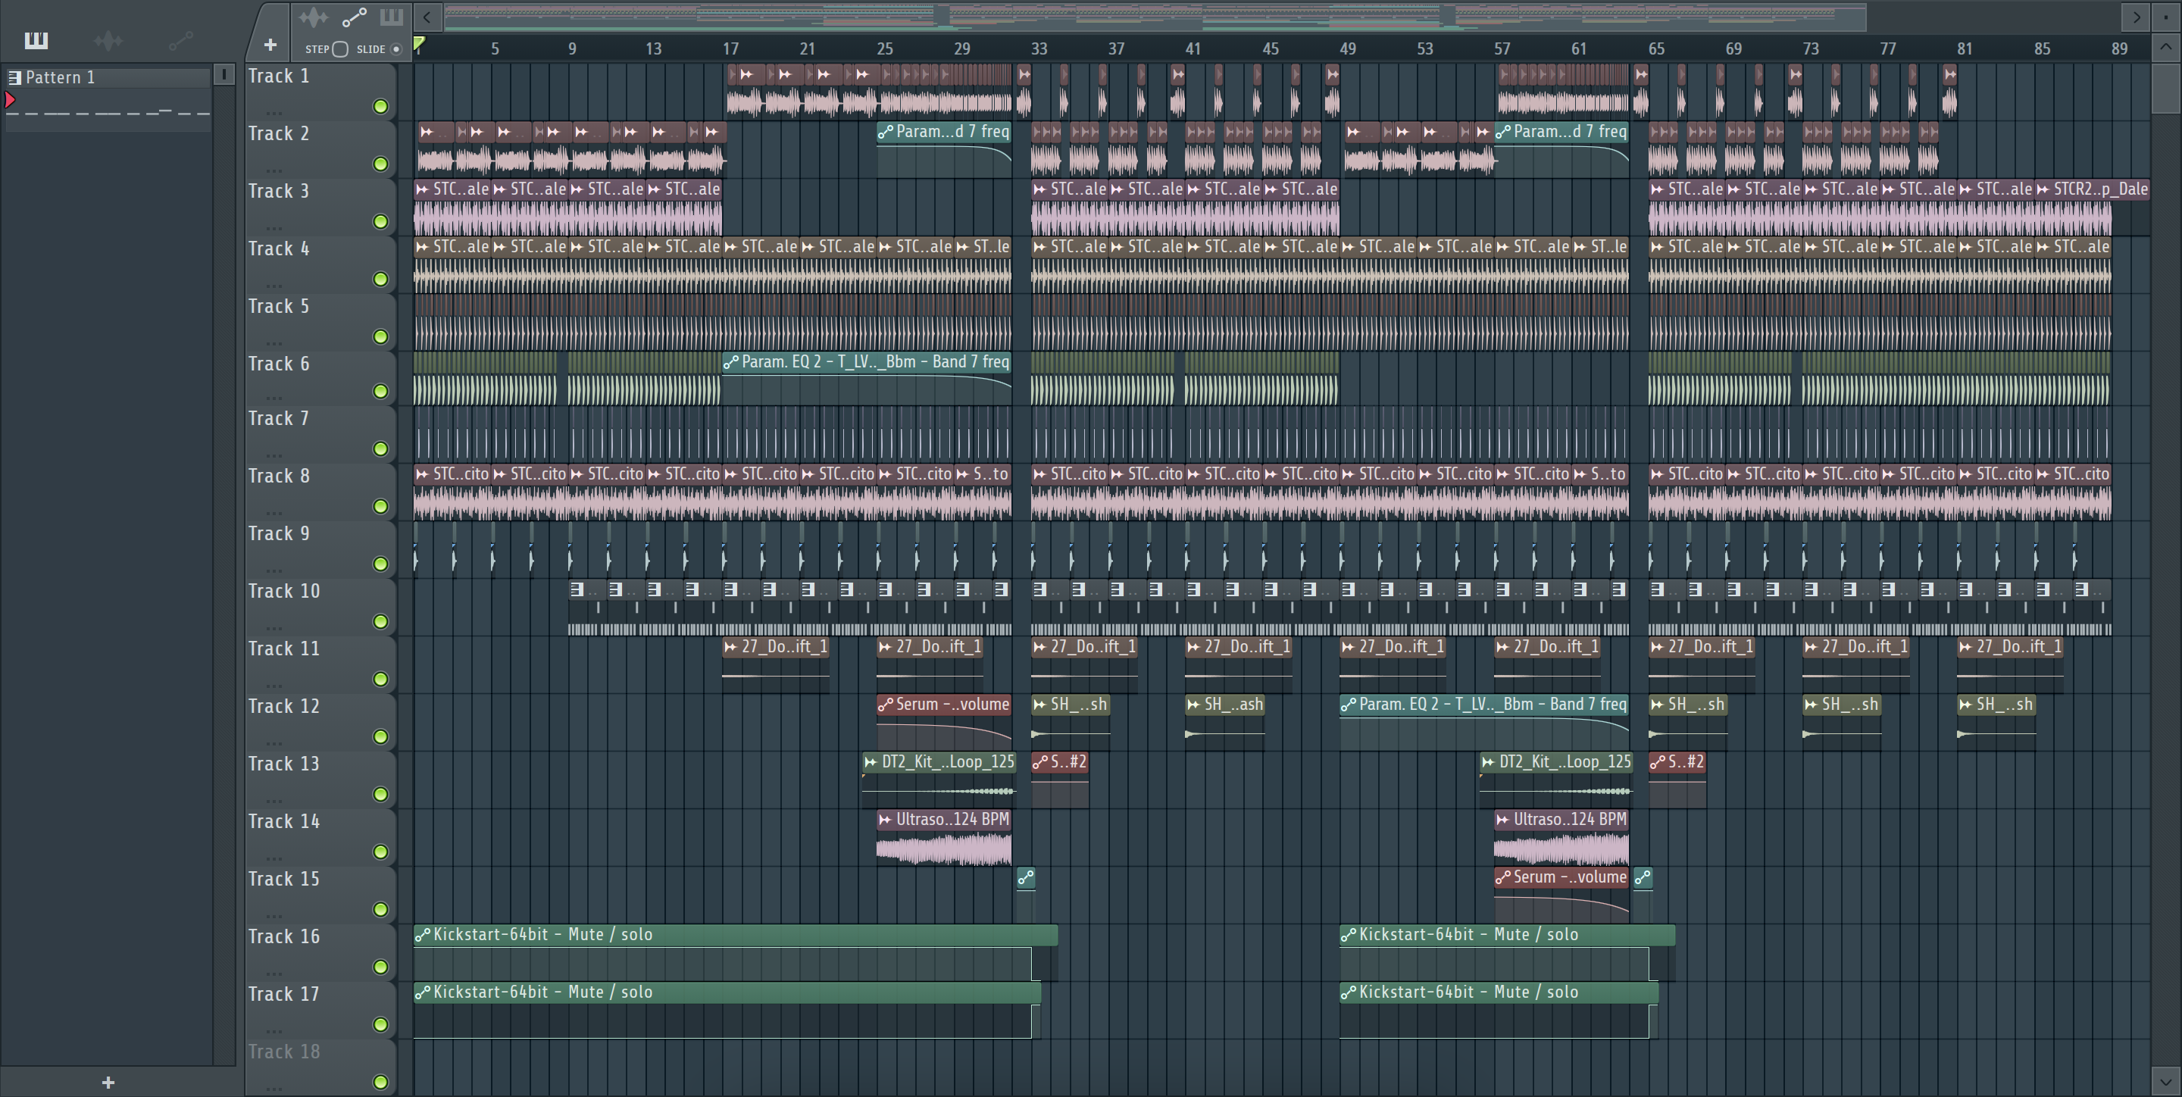
Task: Select the Serum volume automation clip on Track 12
Action: 943,721
